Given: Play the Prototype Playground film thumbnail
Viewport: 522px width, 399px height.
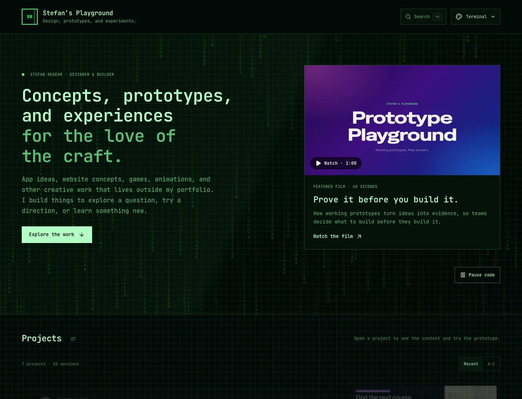Looking at the screenshot, I should pyautogui.click(x=402, y=120).
